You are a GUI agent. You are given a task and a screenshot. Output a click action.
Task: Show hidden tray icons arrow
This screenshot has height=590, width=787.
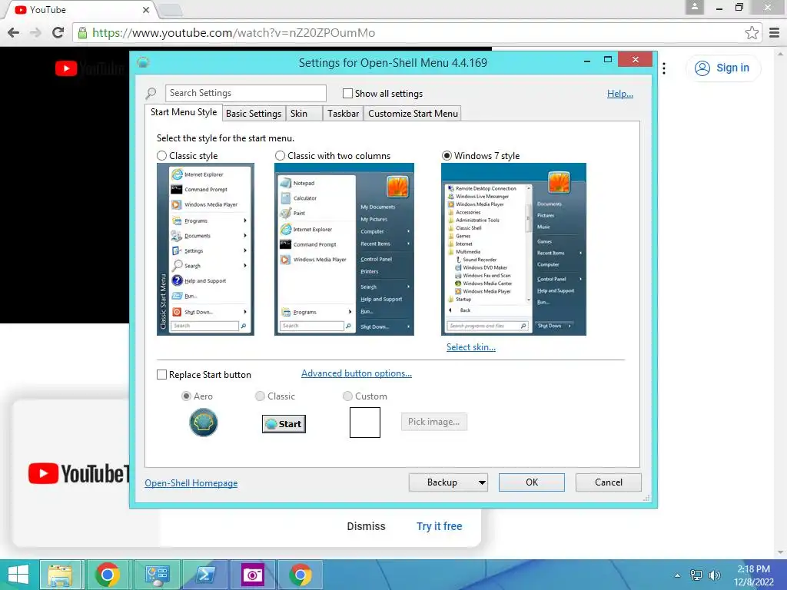[x=678, y=575]
